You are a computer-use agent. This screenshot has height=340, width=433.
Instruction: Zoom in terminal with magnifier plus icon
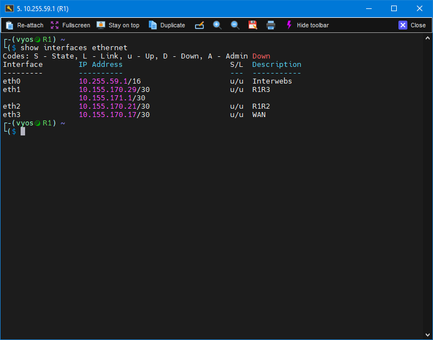[x=217, y=25]
